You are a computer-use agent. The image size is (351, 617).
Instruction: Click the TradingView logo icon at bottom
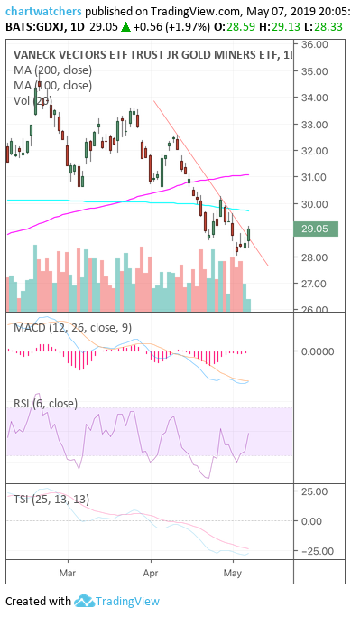coord(85,602)
